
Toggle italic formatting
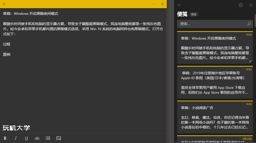pos(16,138)
